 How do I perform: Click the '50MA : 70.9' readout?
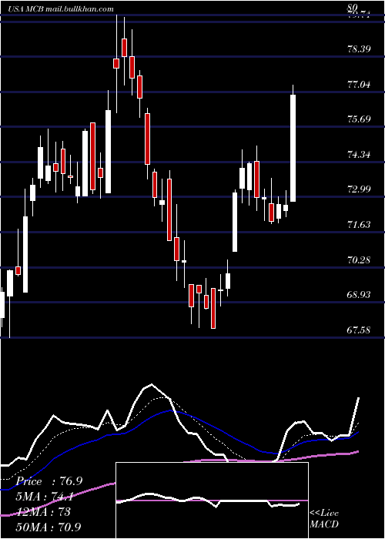click(x=48, y=527)
